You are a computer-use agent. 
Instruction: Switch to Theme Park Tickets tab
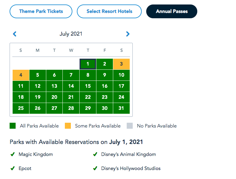[41, 11]
